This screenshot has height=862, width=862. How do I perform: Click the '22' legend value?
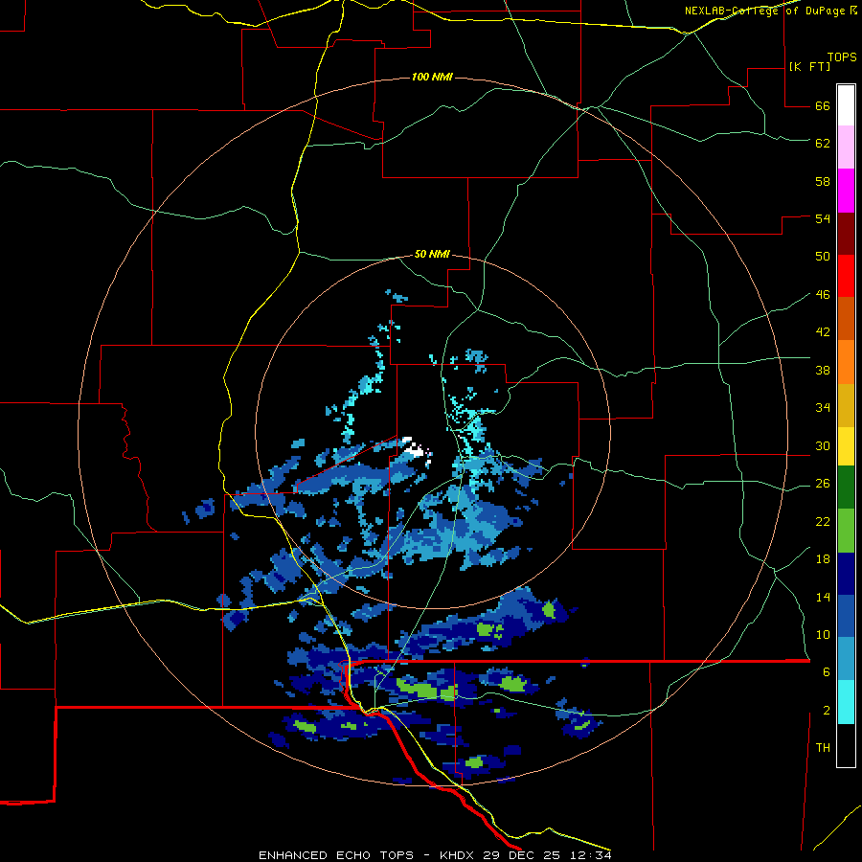823,521
